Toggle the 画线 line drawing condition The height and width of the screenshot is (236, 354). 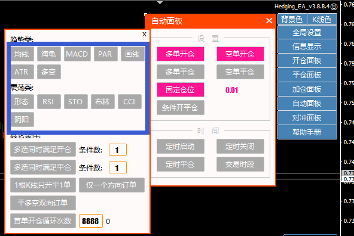(x=133, y=54)
